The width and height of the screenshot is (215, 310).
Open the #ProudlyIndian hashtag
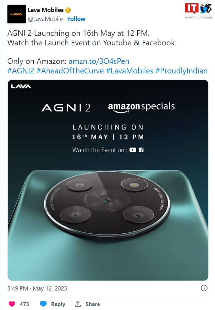pos(182,71)
